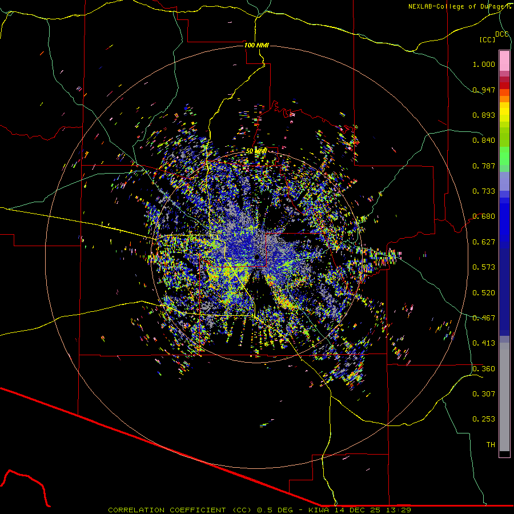Click the black radar site dot at center
The image size is (514, 514).
(x=256, y=257)
